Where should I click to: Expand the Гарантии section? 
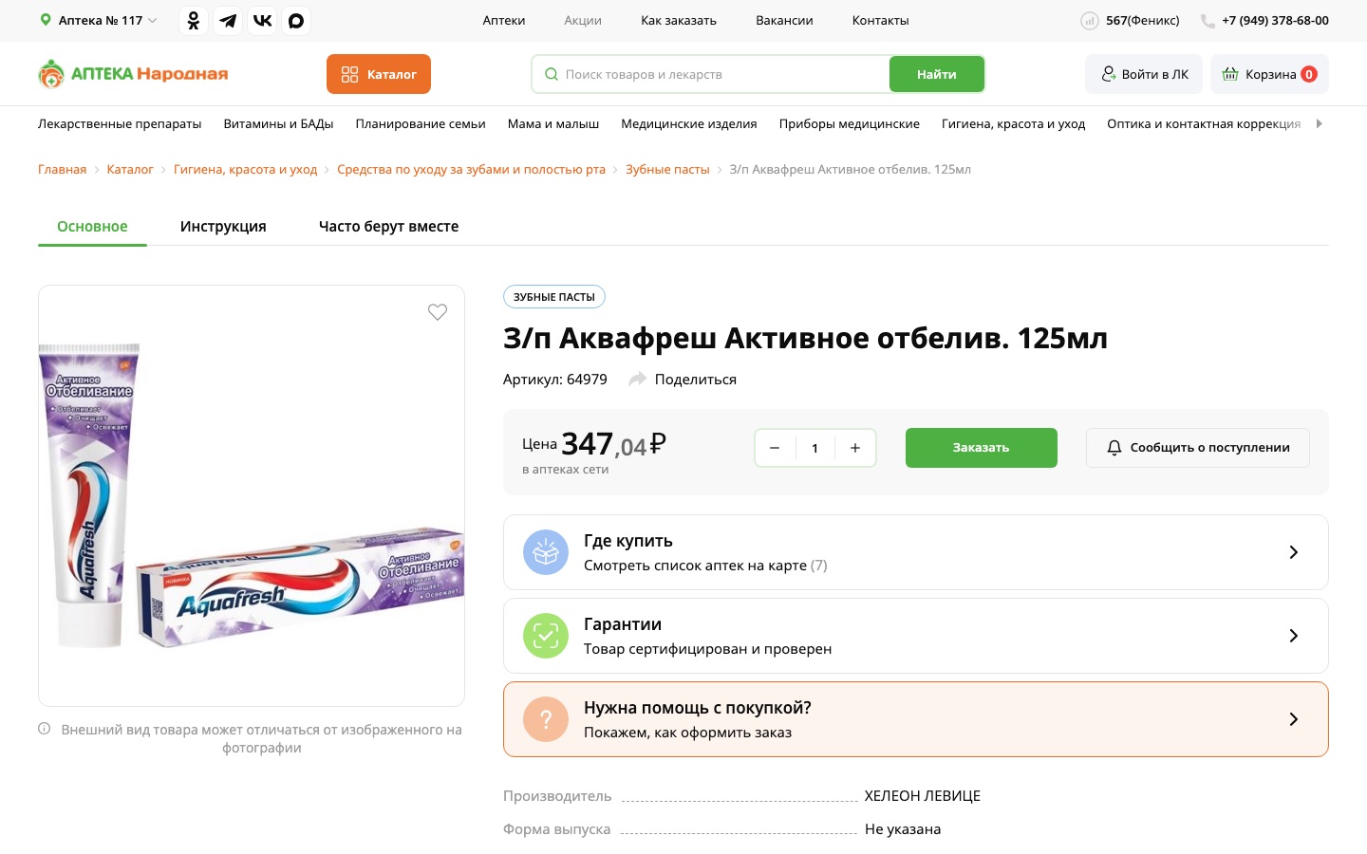coord(916,636)
